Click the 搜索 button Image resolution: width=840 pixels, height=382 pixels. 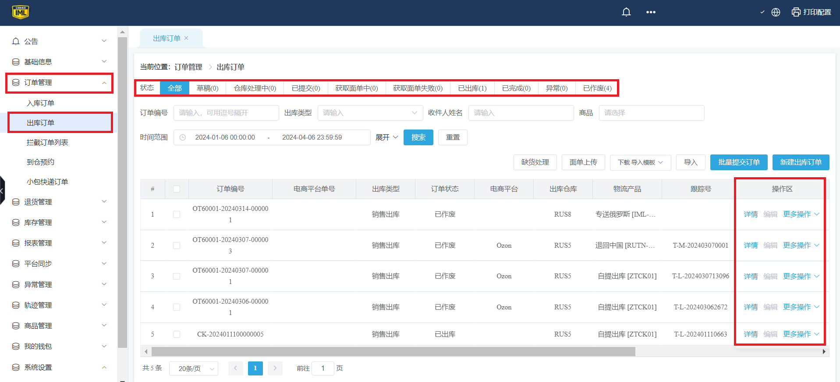(x=418, y=137)
